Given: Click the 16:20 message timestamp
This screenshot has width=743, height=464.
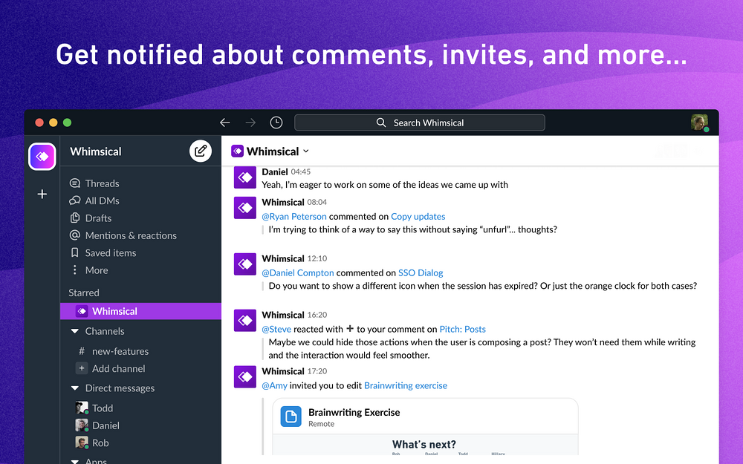Looking at the screenshot, I should coord(317,315).
